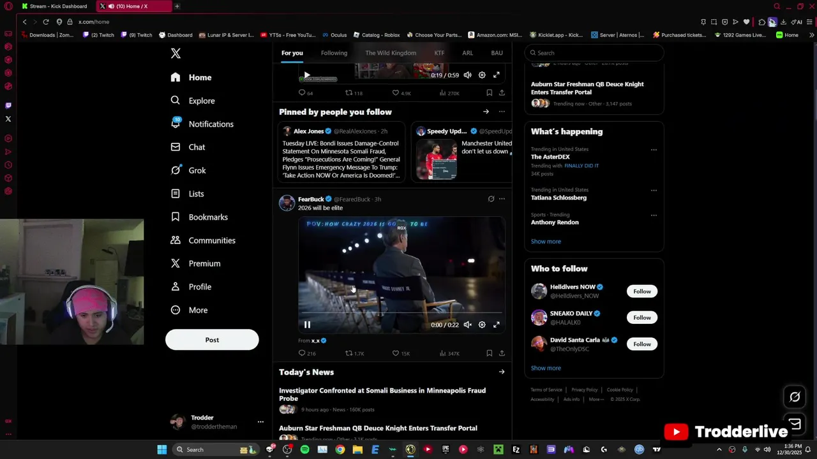Image resolution: width=817 pixels, height=459 pixels.
Task: Switch to the KTF tab
Action: click(439, 53)
